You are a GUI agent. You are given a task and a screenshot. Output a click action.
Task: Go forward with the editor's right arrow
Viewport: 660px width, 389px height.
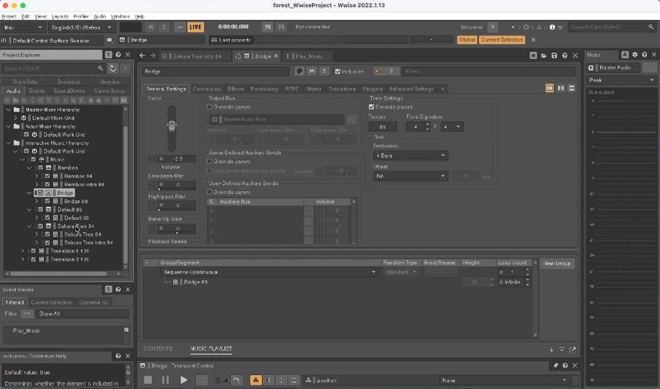153,55
